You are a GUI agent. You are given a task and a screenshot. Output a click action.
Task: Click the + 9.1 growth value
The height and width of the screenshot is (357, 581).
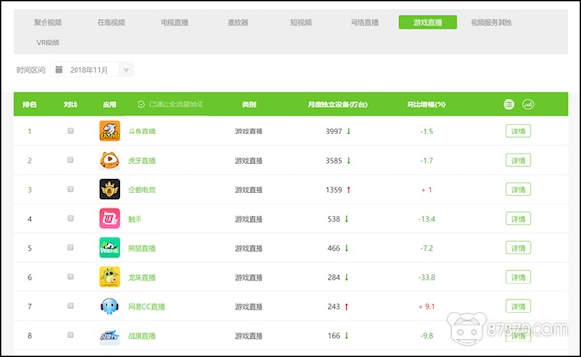(426, 307)
